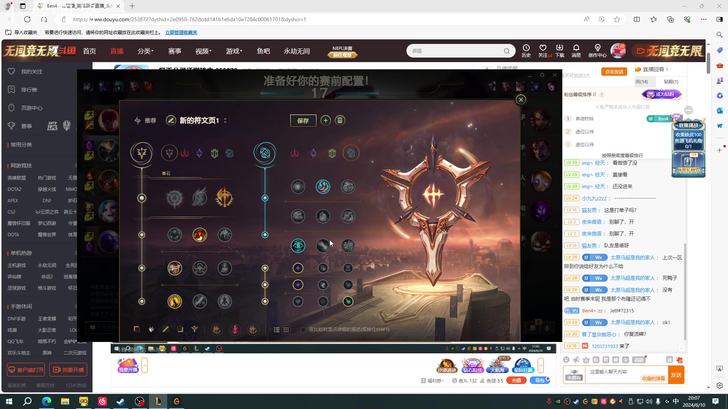The height and width of the screenshot is (409, 728).
Task: Delete the rune page with trash icon
Action: (340, 120)
